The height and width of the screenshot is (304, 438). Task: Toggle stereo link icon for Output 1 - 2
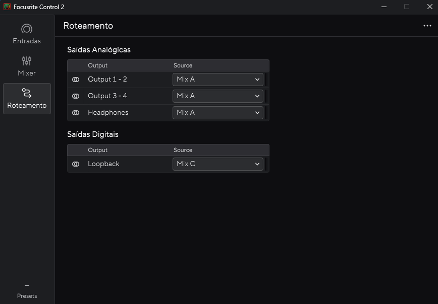click(x=76, y=80)
